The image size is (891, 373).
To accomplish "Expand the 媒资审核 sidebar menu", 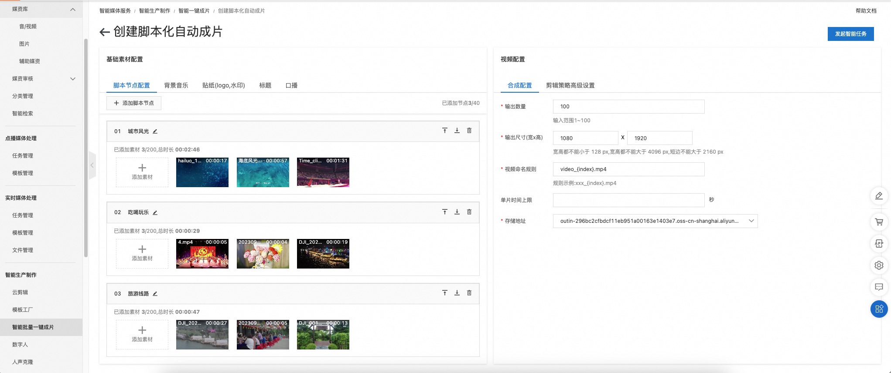I will tap(73, 79).
